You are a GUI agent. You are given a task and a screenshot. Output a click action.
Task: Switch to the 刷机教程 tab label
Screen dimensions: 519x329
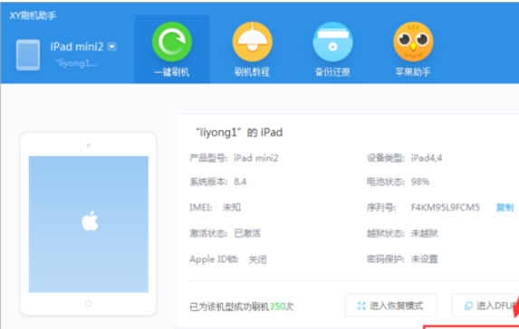(x=252, y=72)
